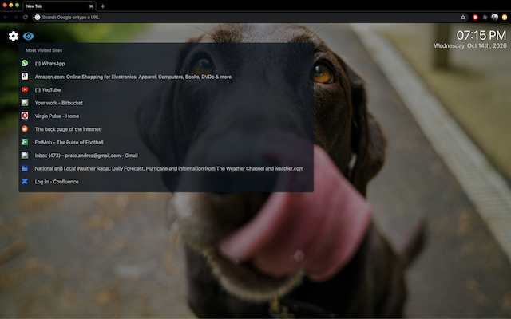This screenshot has height=319, width=511.
Task: Click the red extension icon in toolbar
Action: [475, 18]
